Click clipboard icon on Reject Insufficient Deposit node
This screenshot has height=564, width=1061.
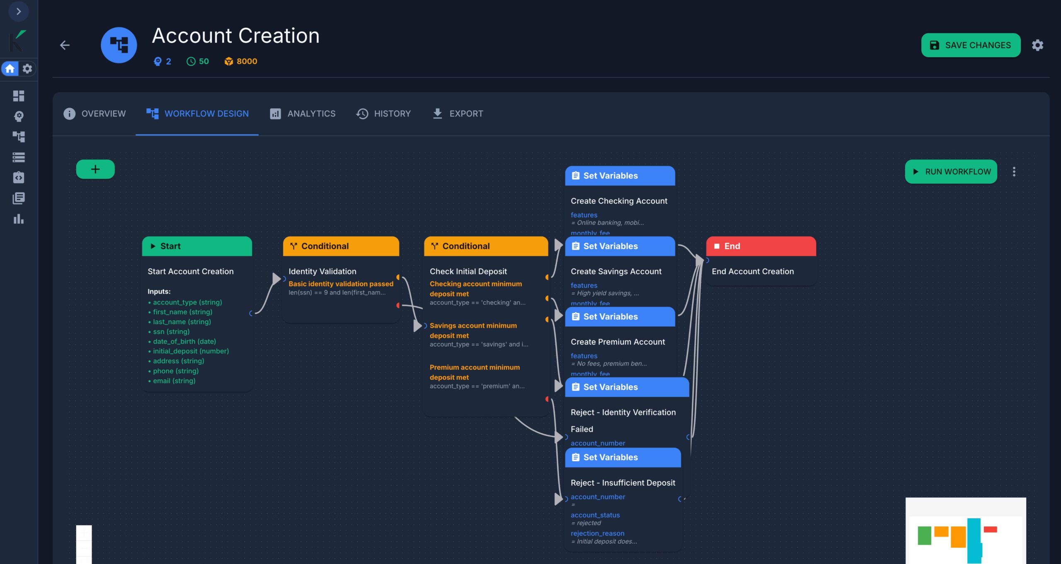(576, 457)
